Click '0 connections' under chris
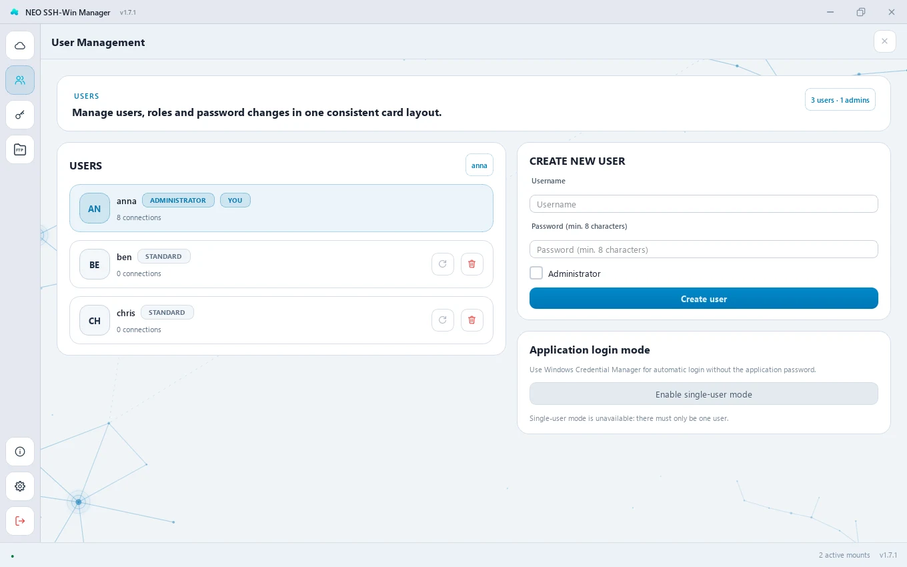The height and width of the screenshot is (567, 907). (139, 330)
